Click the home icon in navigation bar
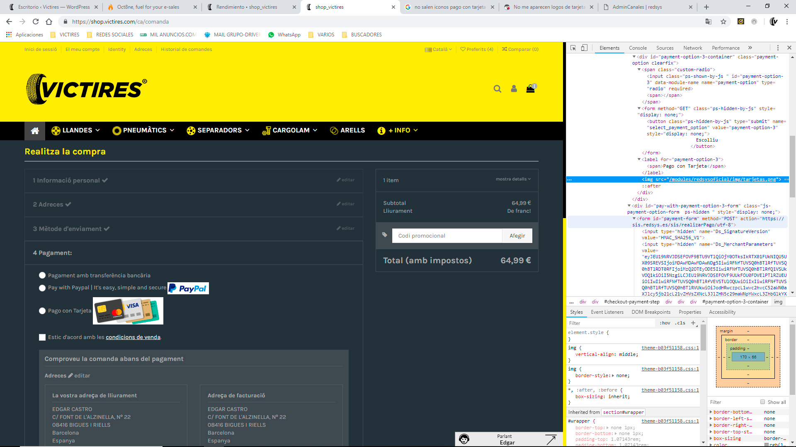796x447 pixels. 35,131
